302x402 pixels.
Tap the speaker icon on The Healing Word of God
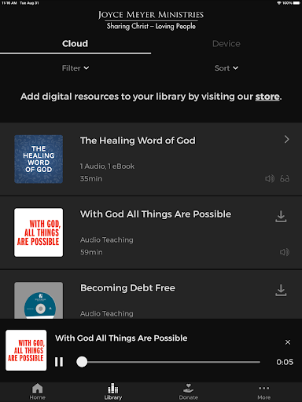tap(270, 179)
